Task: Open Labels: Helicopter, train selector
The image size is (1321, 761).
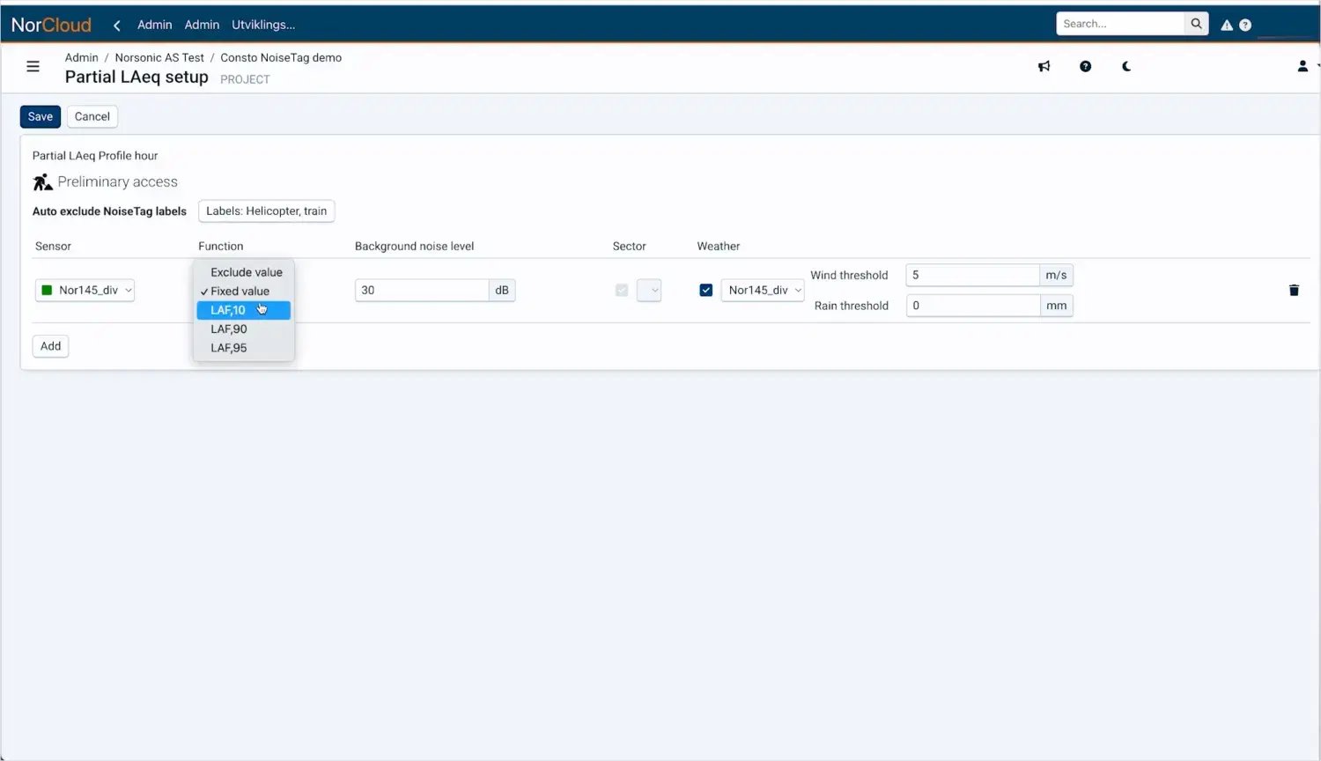Action: click(x=267, y=211)
